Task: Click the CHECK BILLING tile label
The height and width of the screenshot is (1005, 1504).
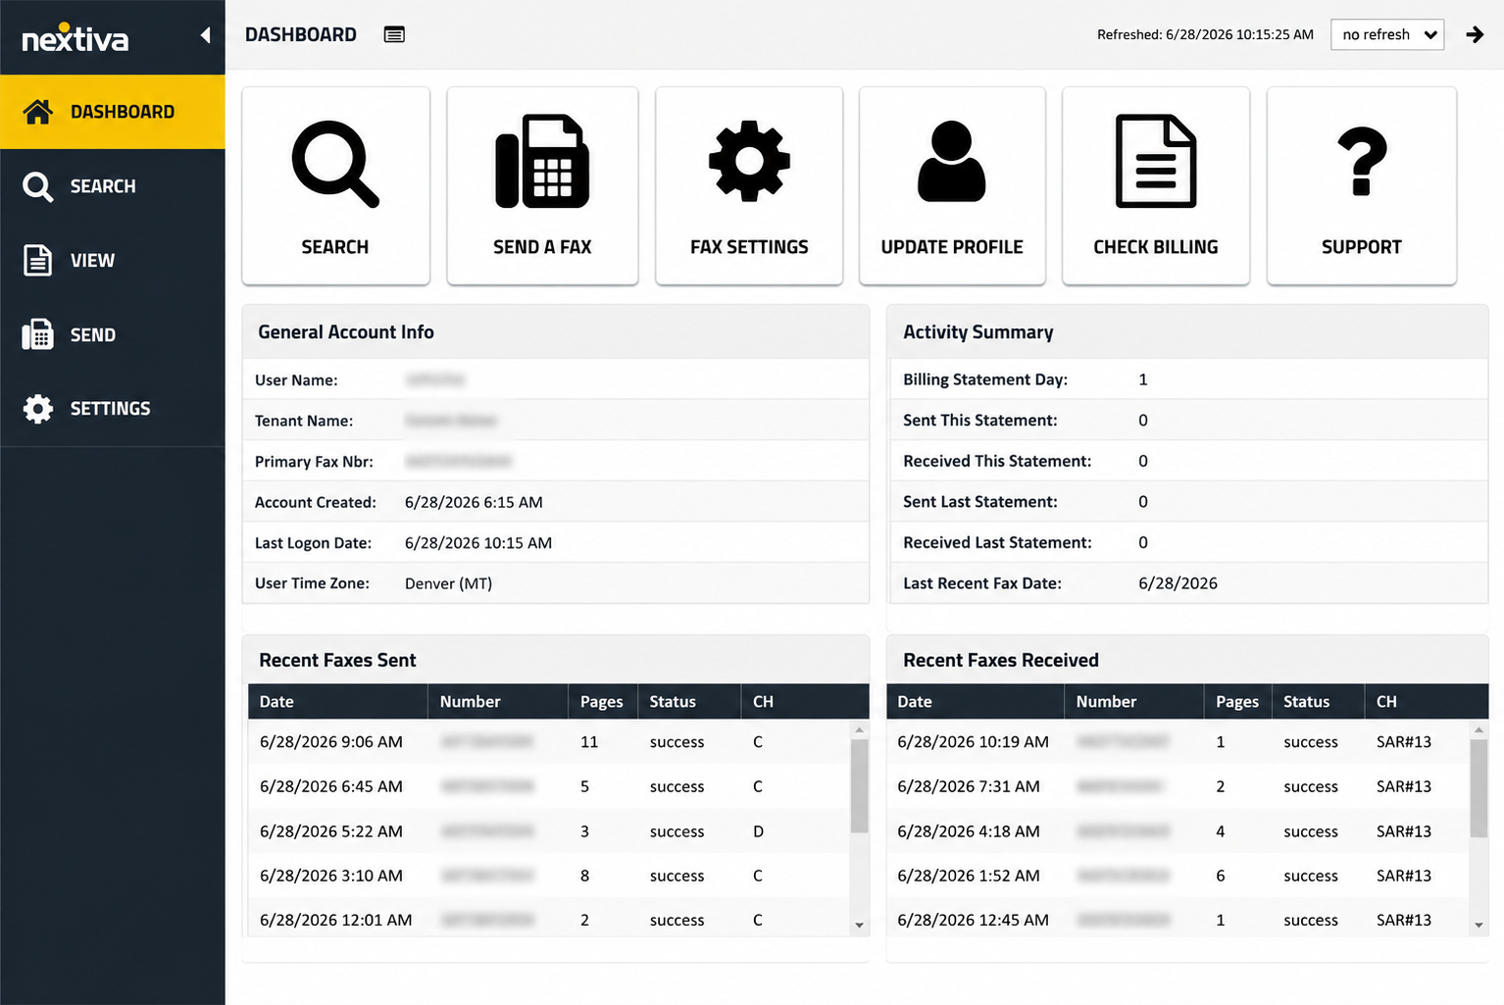Action: (x=1156, y=247)
